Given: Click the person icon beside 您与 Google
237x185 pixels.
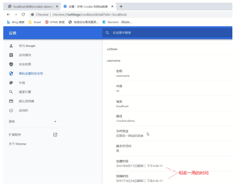Looking at the screenshot, I should tap(11, 46).
